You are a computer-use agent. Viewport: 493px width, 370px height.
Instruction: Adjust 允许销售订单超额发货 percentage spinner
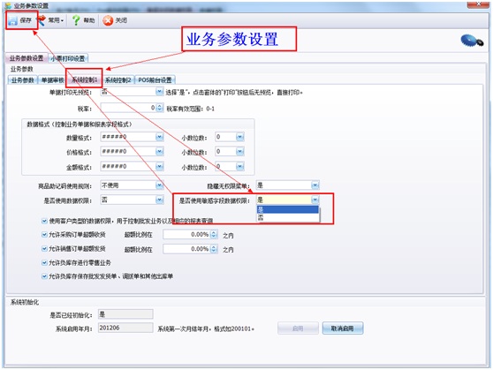214,249
